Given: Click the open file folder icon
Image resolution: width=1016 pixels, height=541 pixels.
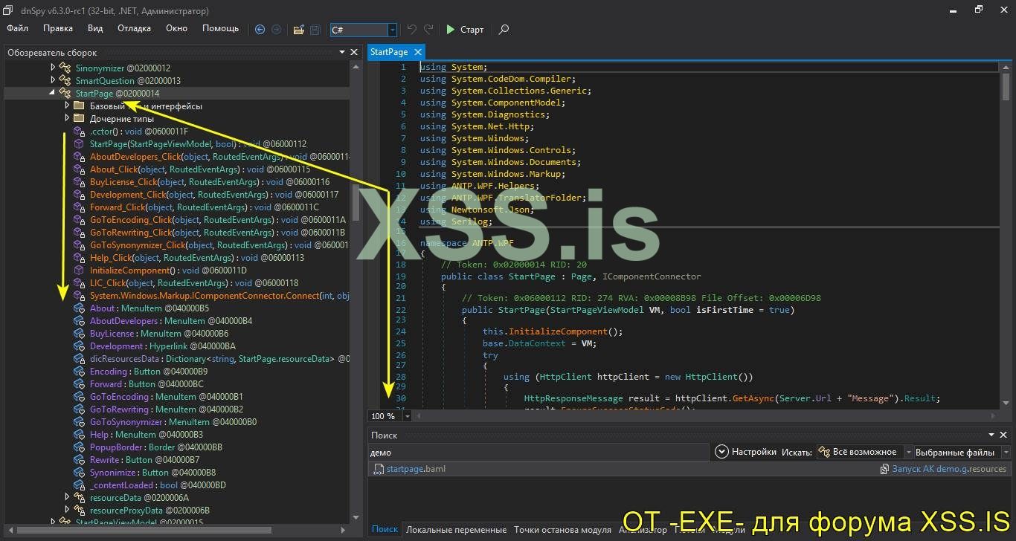Looking at the screenshot, I should [298, 30].
